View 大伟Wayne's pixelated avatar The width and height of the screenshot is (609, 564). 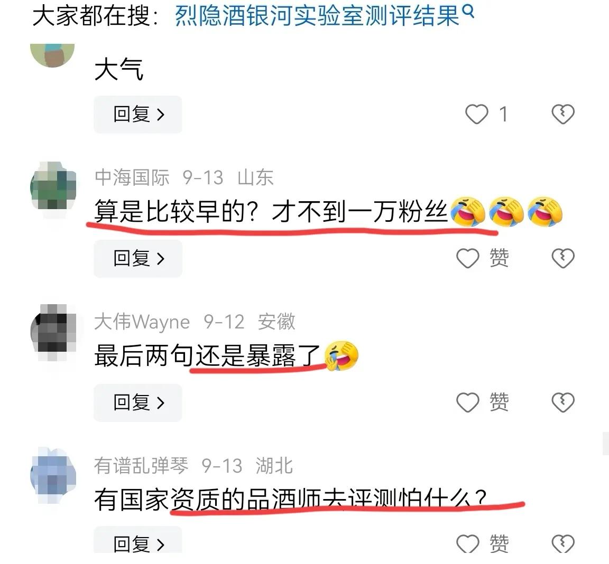point(53,333)
